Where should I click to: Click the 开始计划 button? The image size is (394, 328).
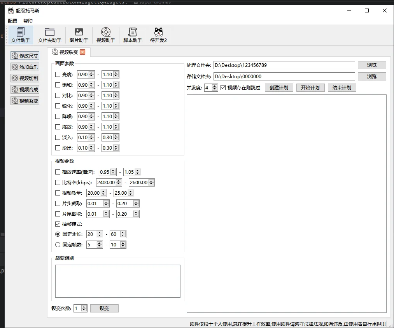[x=310, y=88]
